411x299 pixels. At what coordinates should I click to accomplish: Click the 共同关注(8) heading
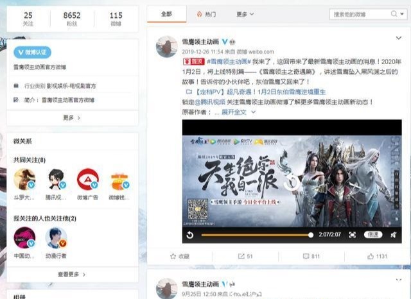click(x=30, y=160)
